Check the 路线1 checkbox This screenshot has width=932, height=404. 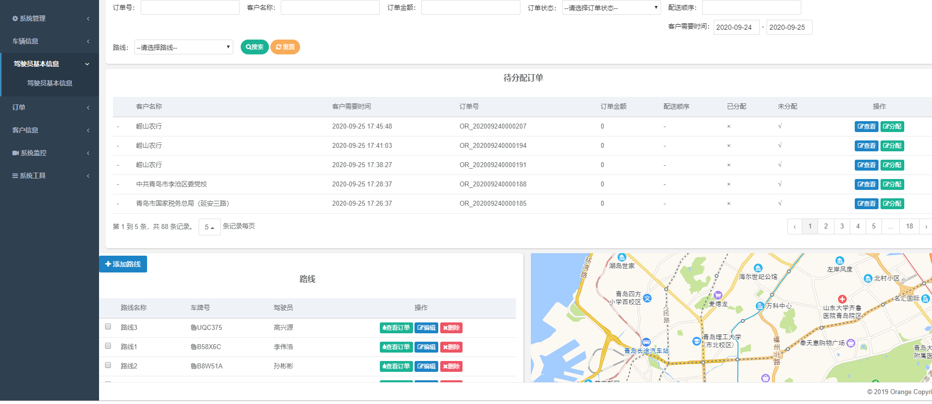tap(108, 346)
